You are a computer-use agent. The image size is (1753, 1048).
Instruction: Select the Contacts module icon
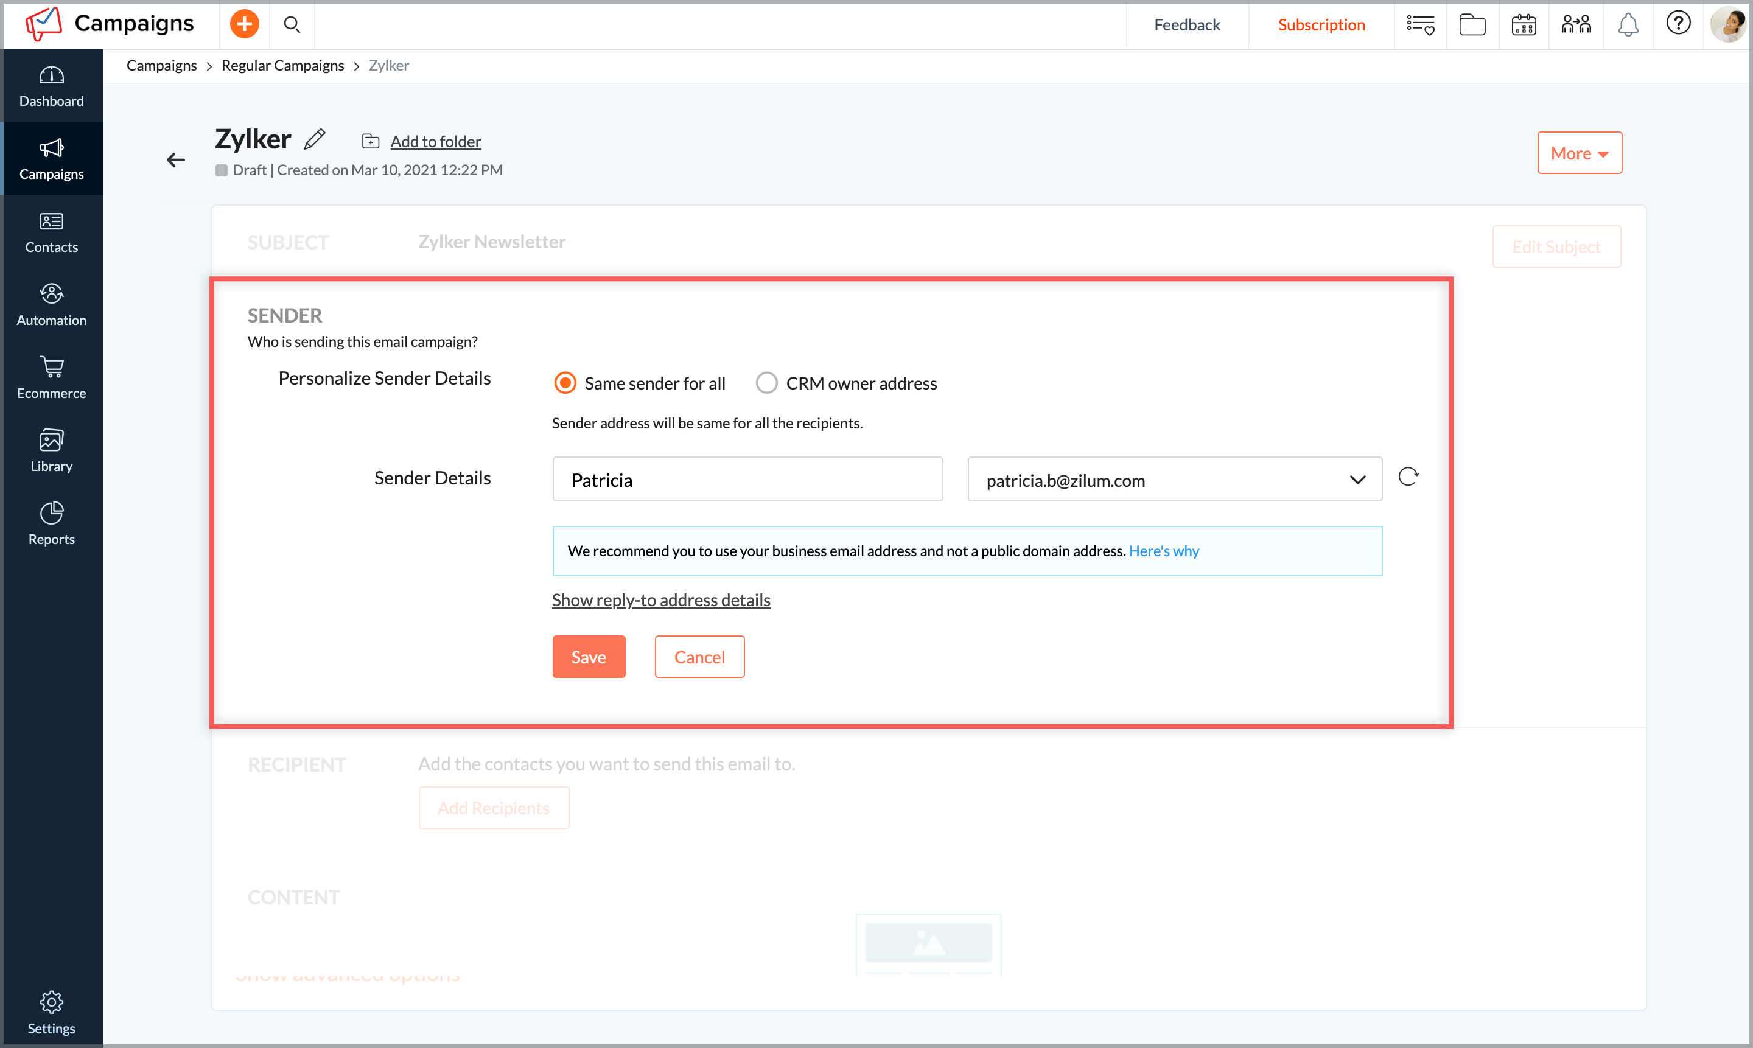(x=52, y=232)
